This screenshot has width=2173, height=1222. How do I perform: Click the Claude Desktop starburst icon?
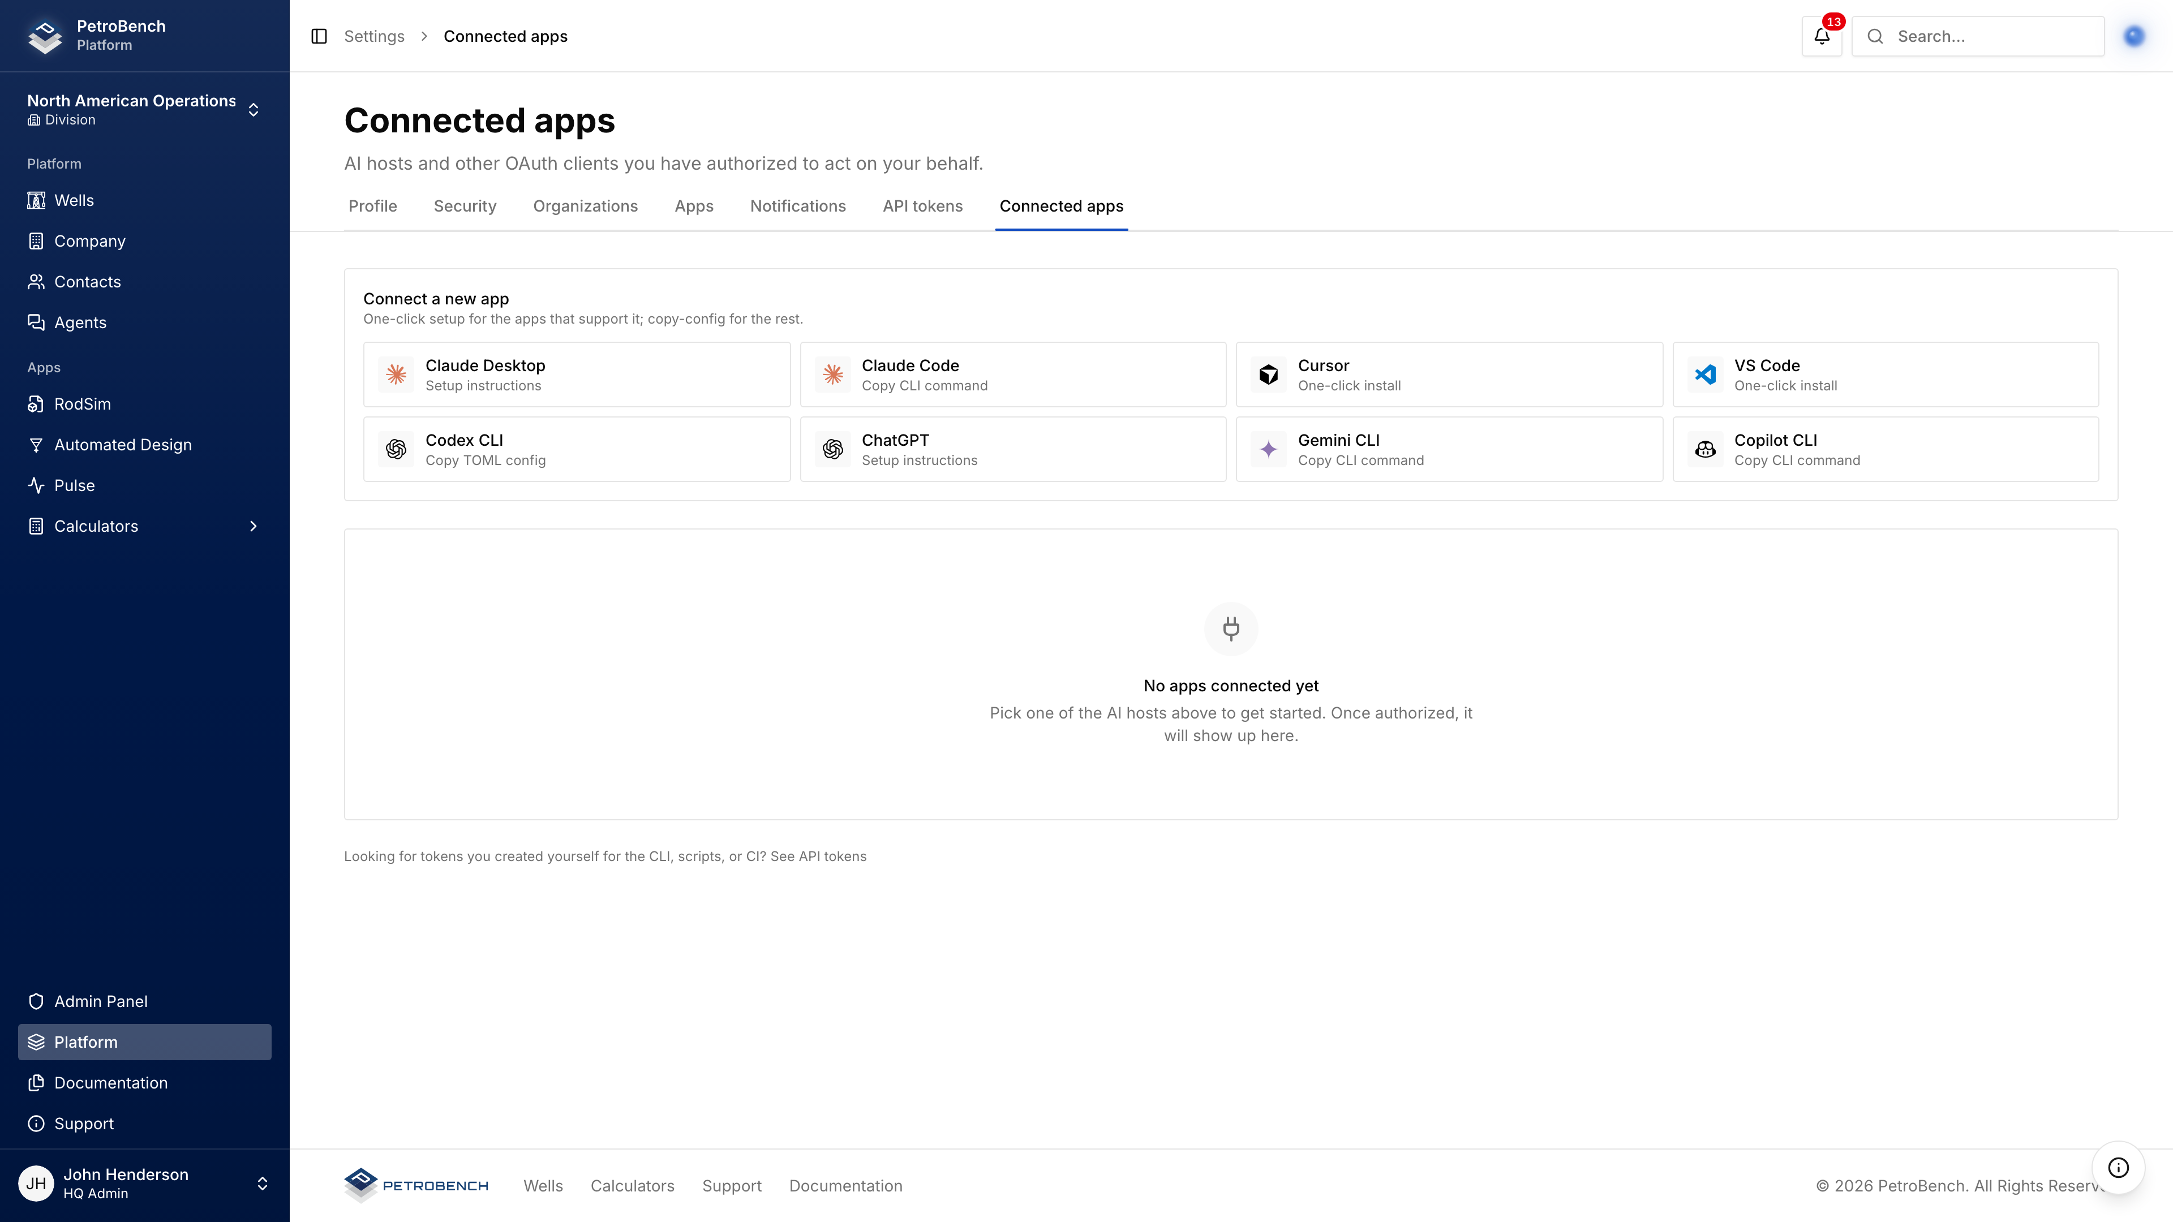click(x=397, y=375)
